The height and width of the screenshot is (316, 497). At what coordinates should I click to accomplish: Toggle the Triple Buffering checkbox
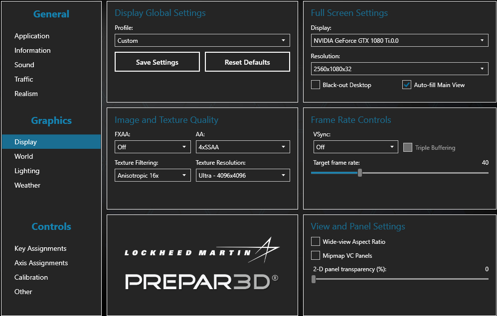[x=408, y=147]
